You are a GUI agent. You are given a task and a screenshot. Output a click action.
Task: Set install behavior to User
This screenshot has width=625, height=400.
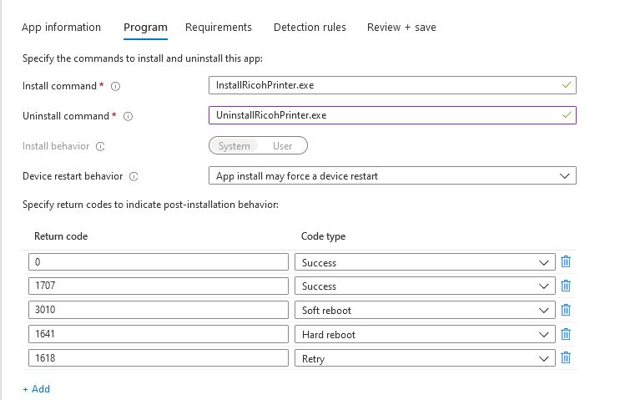(282, 146)
